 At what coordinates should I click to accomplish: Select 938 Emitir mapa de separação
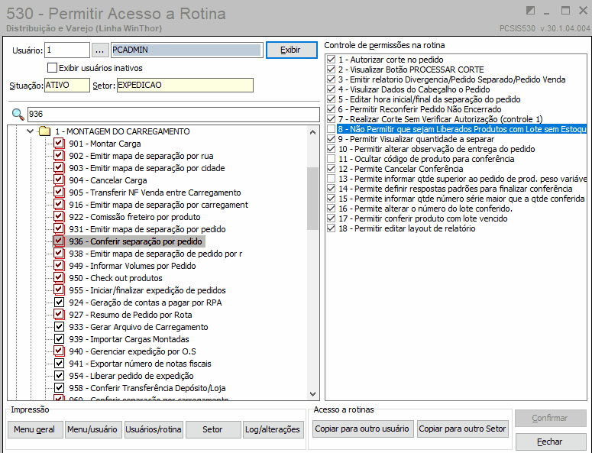coord(156,254)
